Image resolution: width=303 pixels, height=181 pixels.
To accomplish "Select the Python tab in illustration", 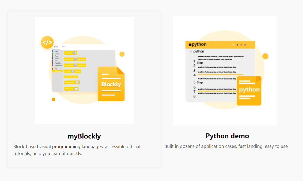I will click(x=64, y=47).
